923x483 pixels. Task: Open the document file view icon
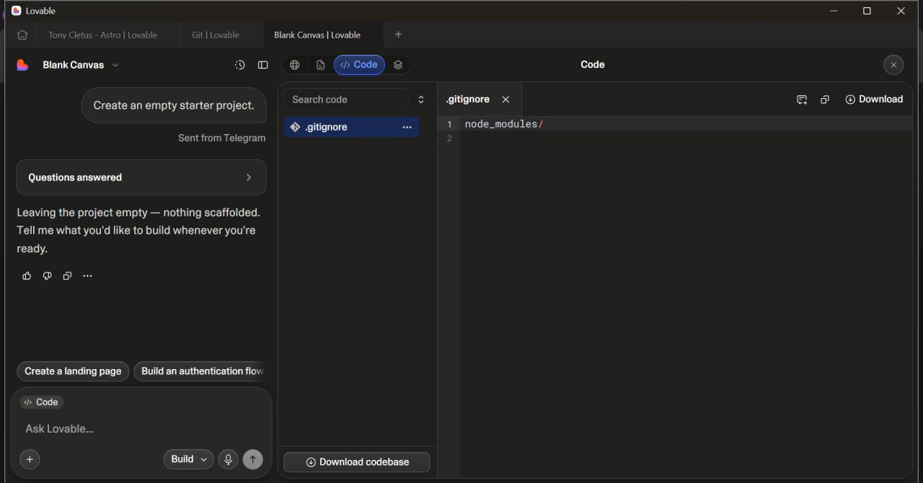(x=321, y=65)
